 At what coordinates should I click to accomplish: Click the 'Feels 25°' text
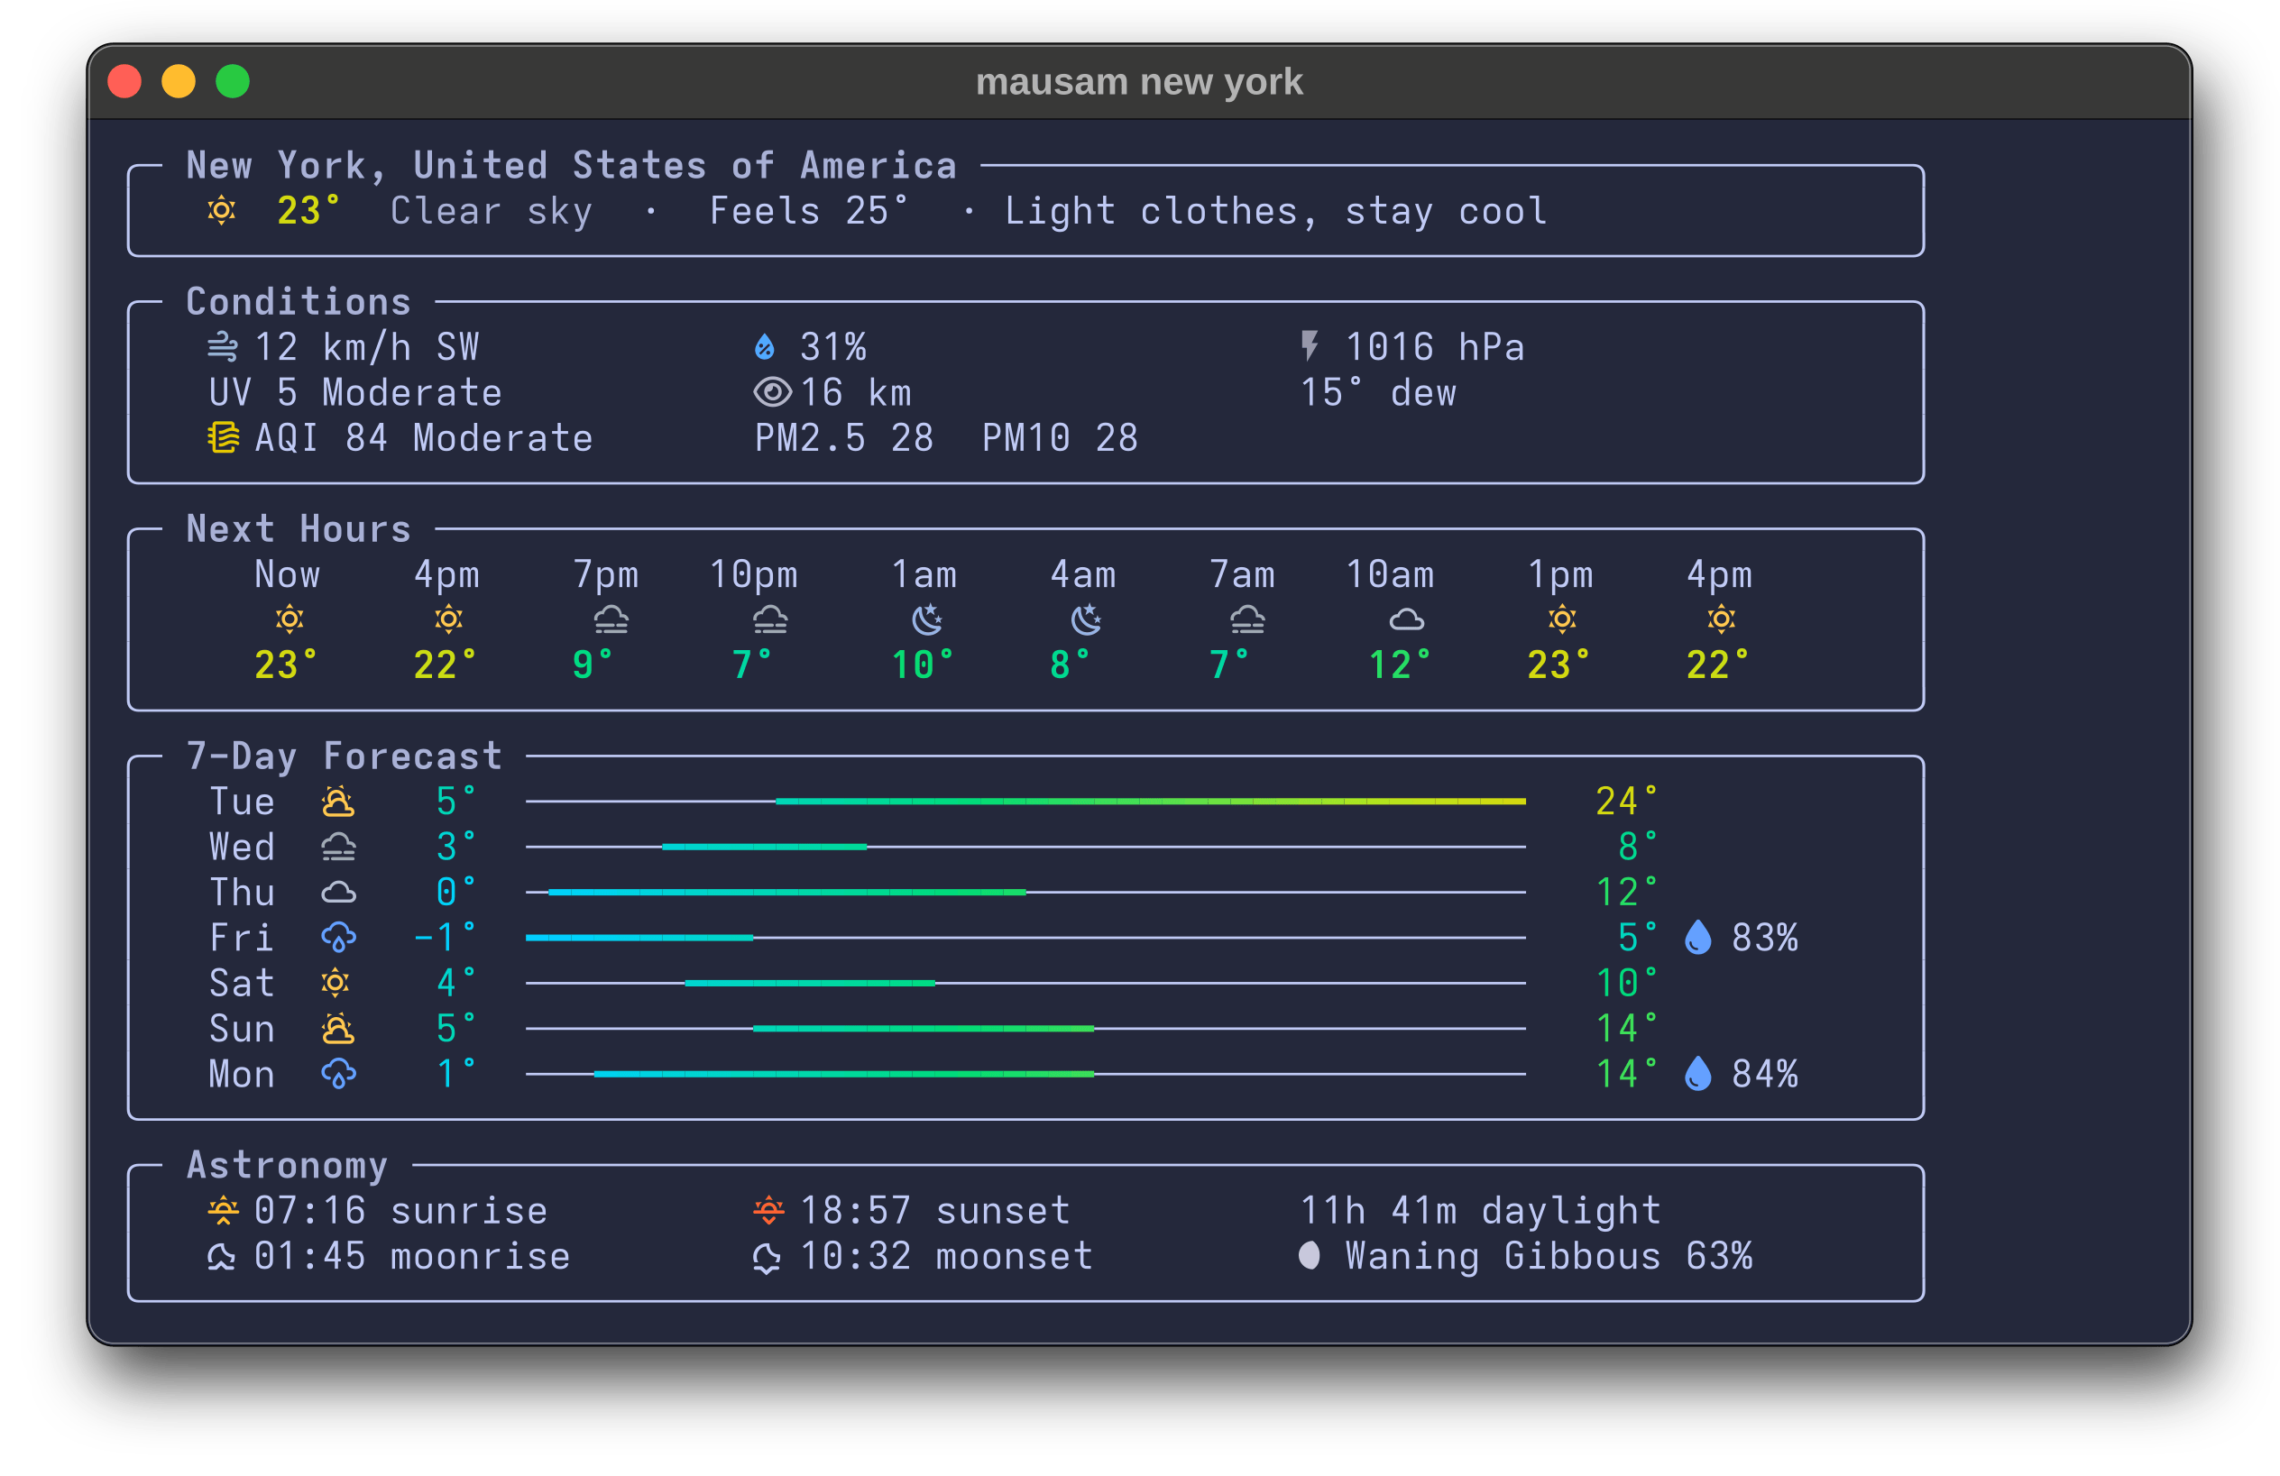[810, 211]
